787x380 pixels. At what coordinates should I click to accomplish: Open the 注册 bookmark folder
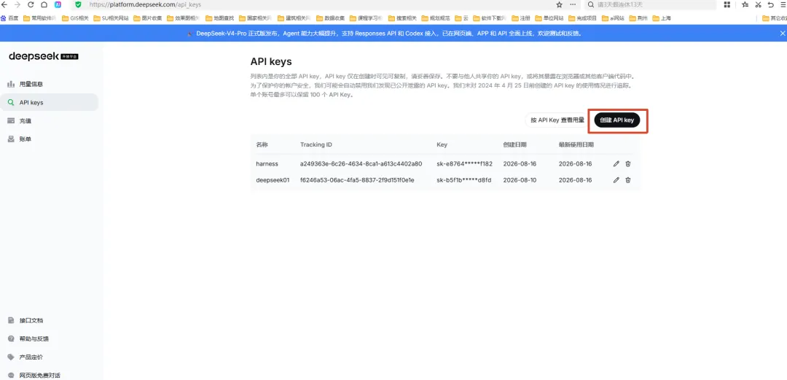point(521,18)
